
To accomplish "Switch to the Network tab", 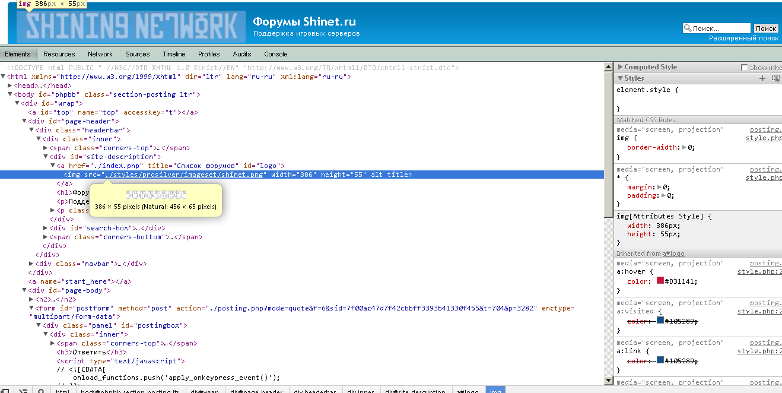I will (x=100, y=54).
